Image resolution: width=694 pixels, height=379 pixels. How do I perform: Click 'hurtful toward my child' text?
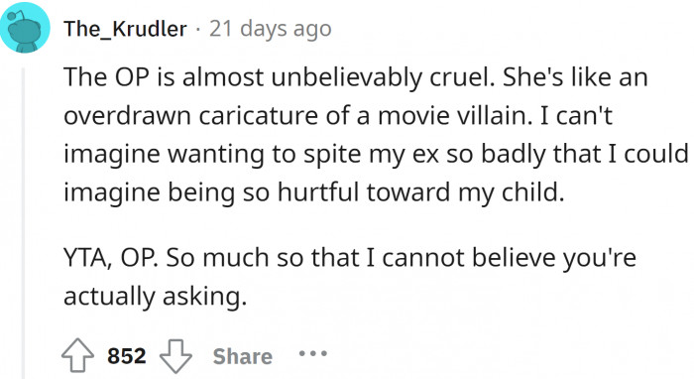[x=420, y=192]
